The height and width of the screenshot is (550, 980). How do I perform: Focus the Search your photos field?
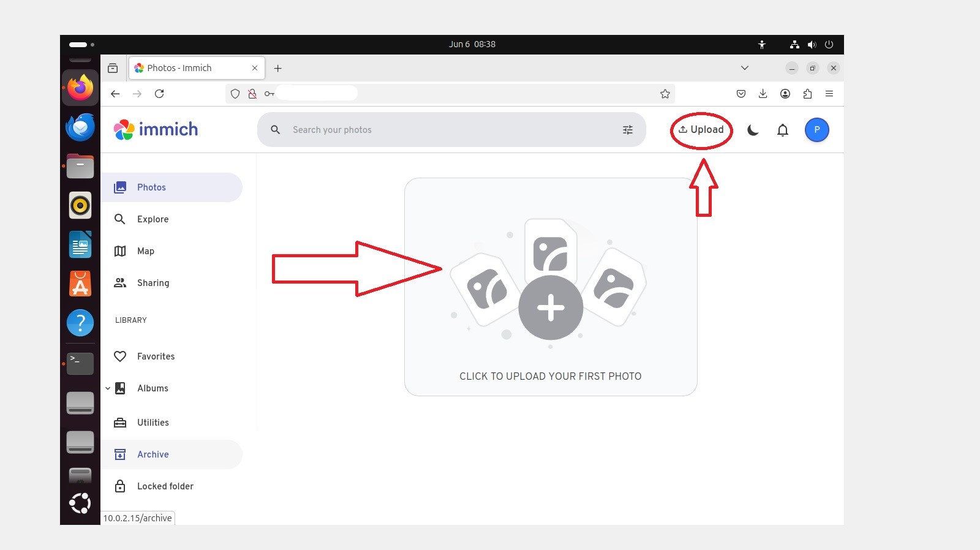click(452, 130)
